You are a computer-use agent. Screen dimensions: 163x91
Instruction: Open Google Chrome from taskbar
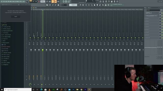[81, 89]
